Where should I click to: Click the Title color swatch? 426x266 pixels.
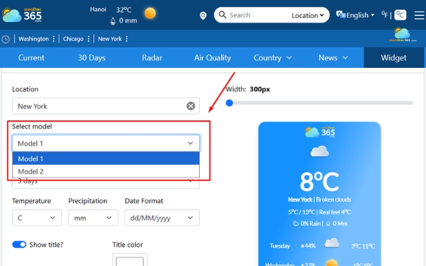pos(130,261)
